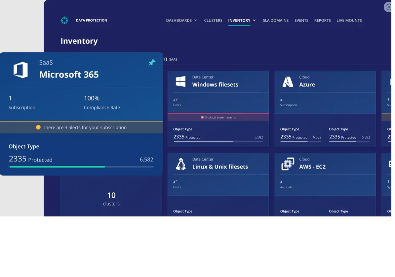Click the 1 Subscription value on Microsoft 365 card
395x277 pixels.
[x=10, y=98]
